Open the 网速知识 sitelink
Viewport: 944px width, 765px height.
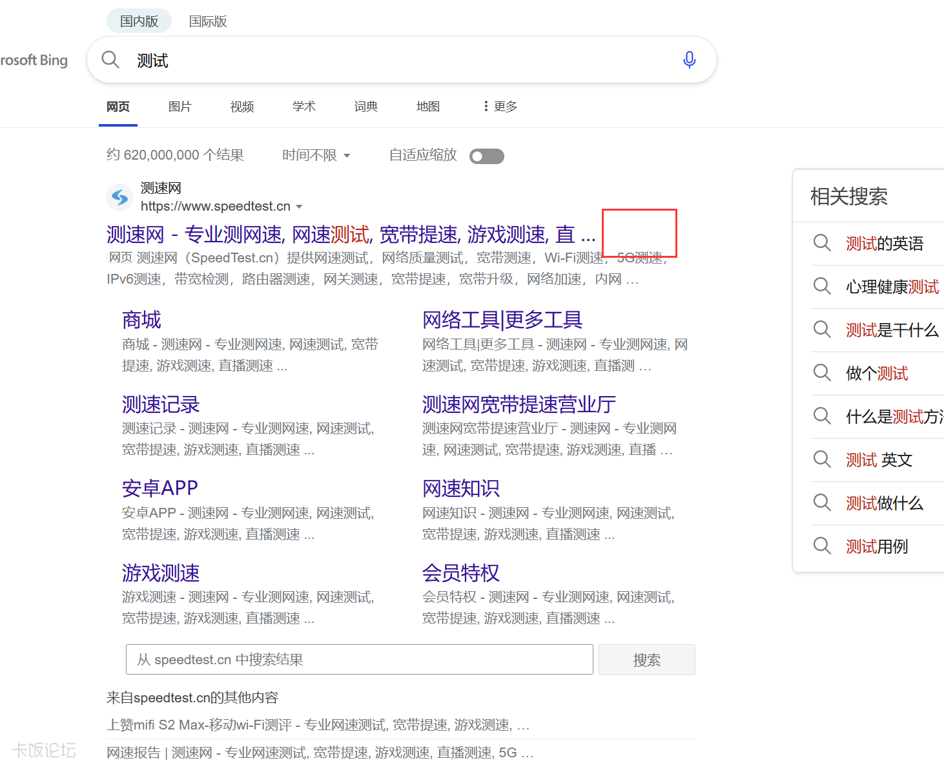pos(461,488)
